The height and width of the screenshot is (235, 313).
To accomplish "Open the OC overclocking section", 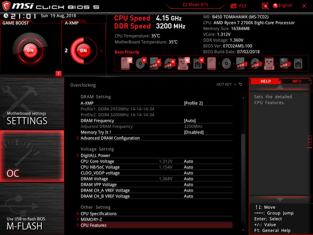I will [x=32, y=156].
